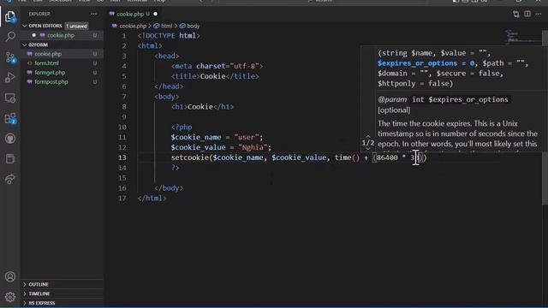This screenshot has width=548, height=308.
Task: Click the meta charset utf-8 line
Action: click(217, 66)
